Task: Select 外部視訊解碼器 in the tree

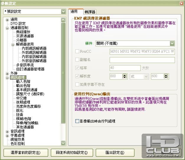Action: pos(34,52)
